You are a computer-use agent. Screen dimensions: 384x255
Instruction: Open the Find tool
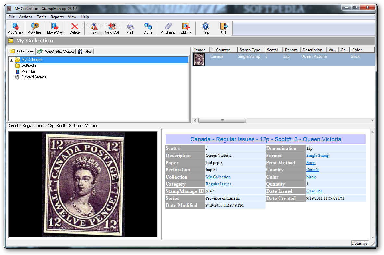click(x=94, y=29)
